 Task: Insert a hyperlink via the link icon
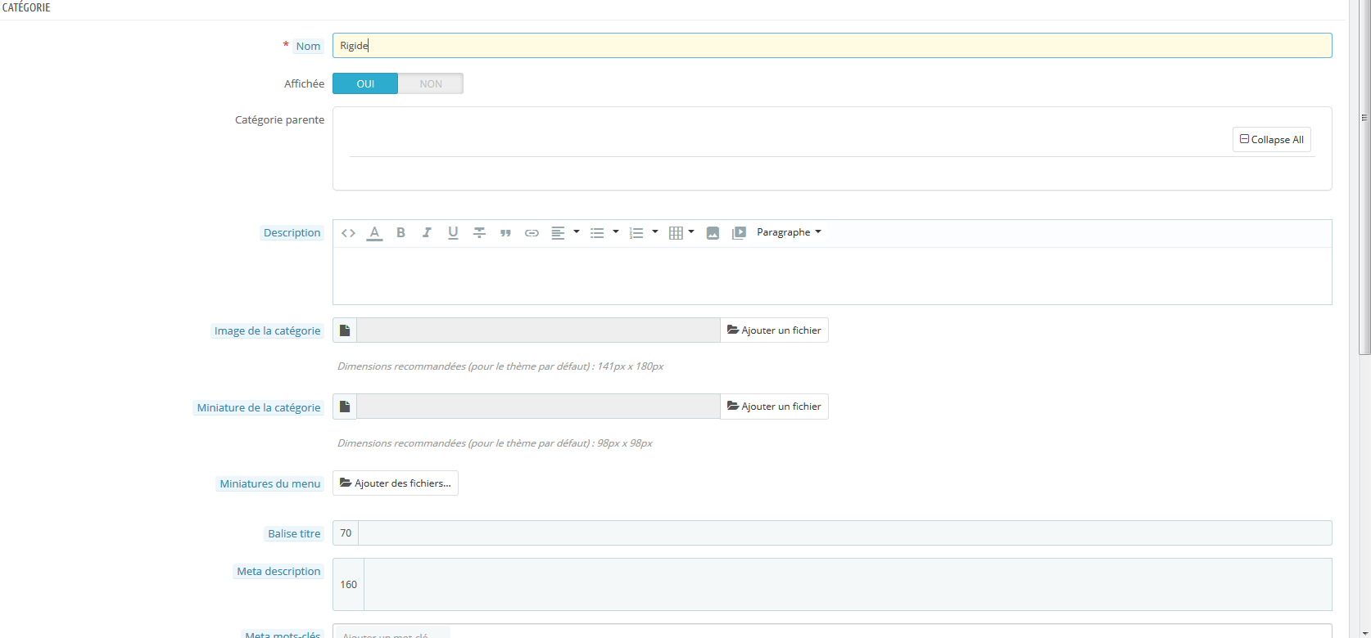tap(532, 233)
